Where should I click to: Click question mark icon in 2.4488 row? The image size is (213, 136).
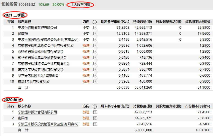click(x=95, y=39)
